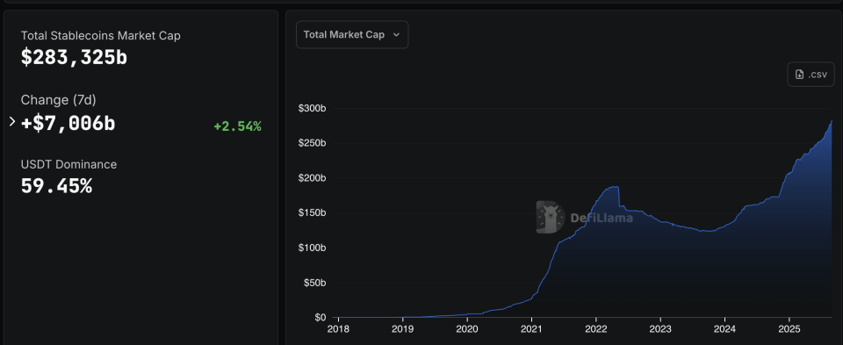Click the +2.54% green change percentage

point(237,126)
